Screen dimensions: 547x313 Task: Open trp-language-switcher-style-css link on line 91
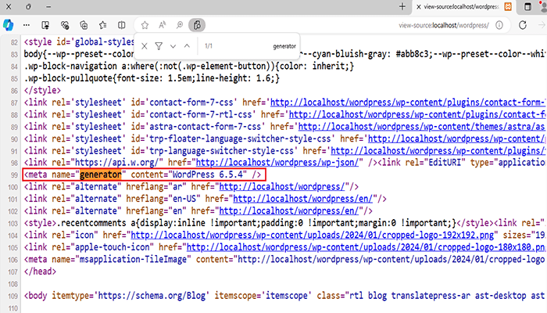(438, 151)
